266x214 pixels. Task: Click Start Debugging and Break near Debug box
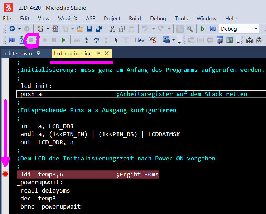pyautogui.click(x=212, y=29)
